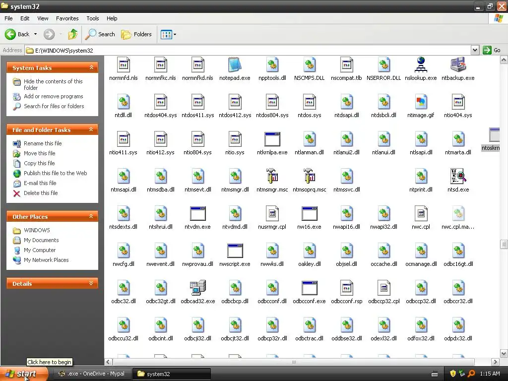Click the Forward navigation arrow

(49, 34)
